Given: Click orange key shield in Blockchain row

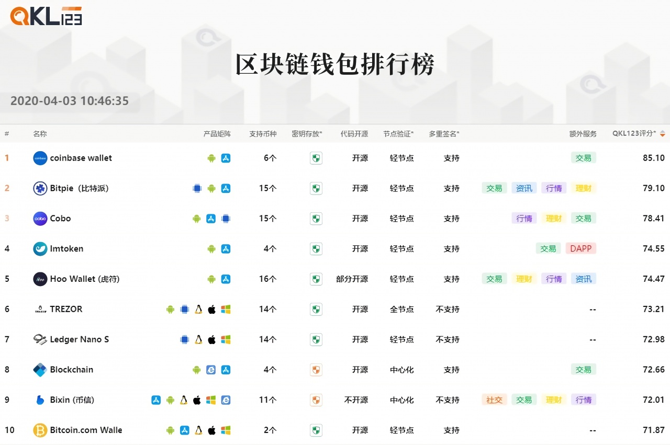Looking at the screenshot, I should point(316,370).
